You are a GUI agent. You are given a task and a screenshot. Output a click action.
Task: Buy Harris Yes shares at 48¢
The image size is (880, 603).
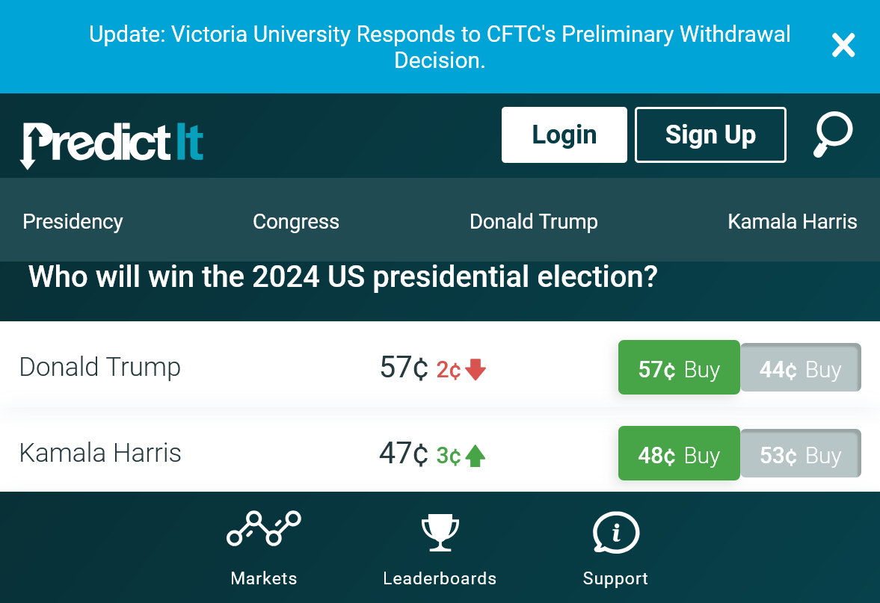pos(679,455)
